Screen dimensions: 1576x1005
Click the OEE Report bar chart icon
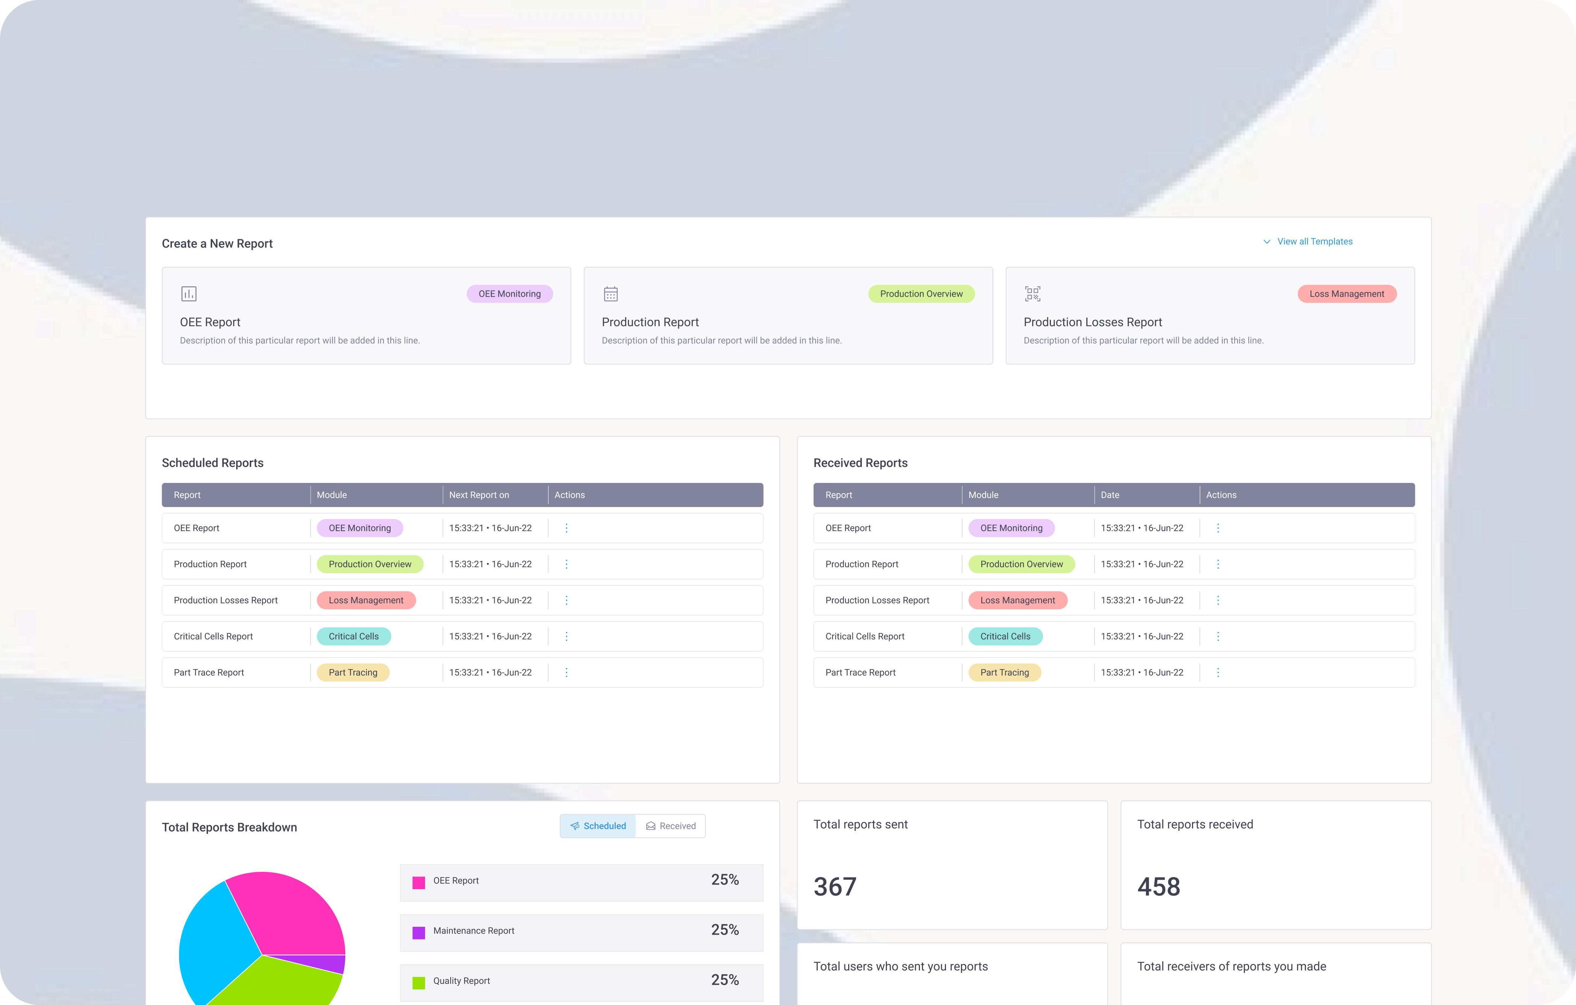pos(188,294)
